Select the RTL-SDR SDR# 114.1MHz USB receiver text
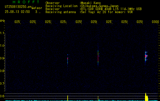This screenshot has height=101, width=160. click(111, 9)
